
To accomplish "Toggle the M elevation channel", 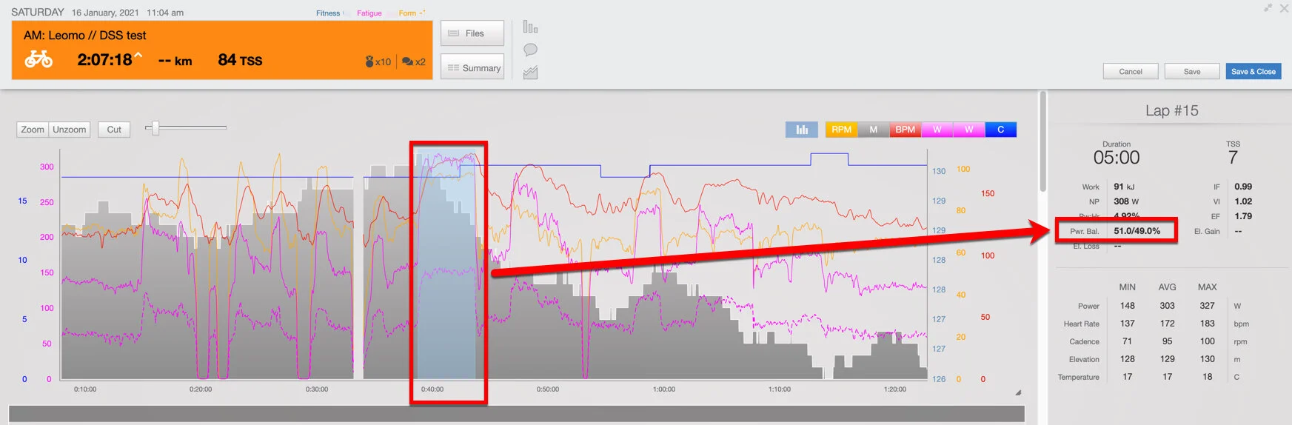I will (873, 130).
